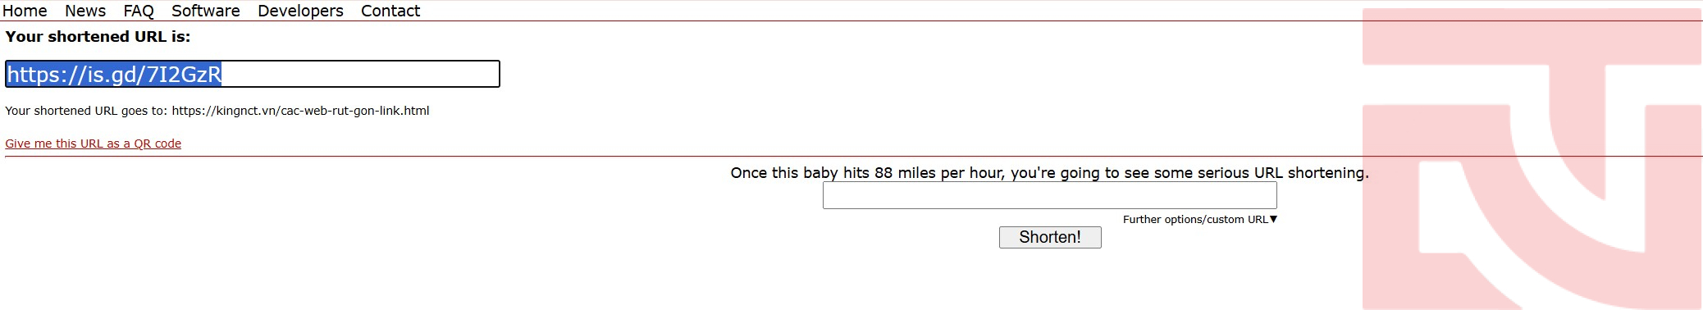The height and width of the screenshot is (310, 1703).
Task: Focus the empty URL entry field
Action: click(x=1049, y=195)
